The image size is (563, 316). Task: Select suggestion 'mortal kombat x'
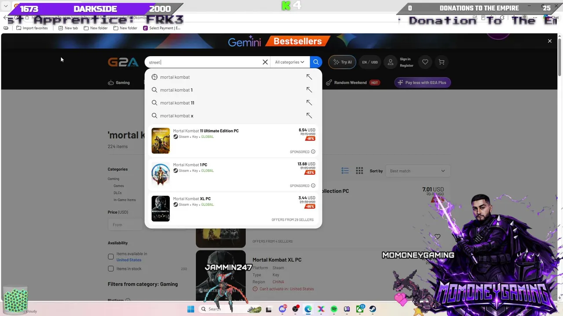point(177,116)
